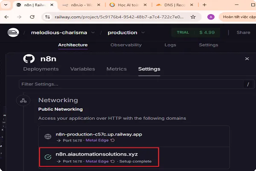256x171 pixels.
Task: Open the Observability tab
Action: pyautogui.click(x=126, y=45)
